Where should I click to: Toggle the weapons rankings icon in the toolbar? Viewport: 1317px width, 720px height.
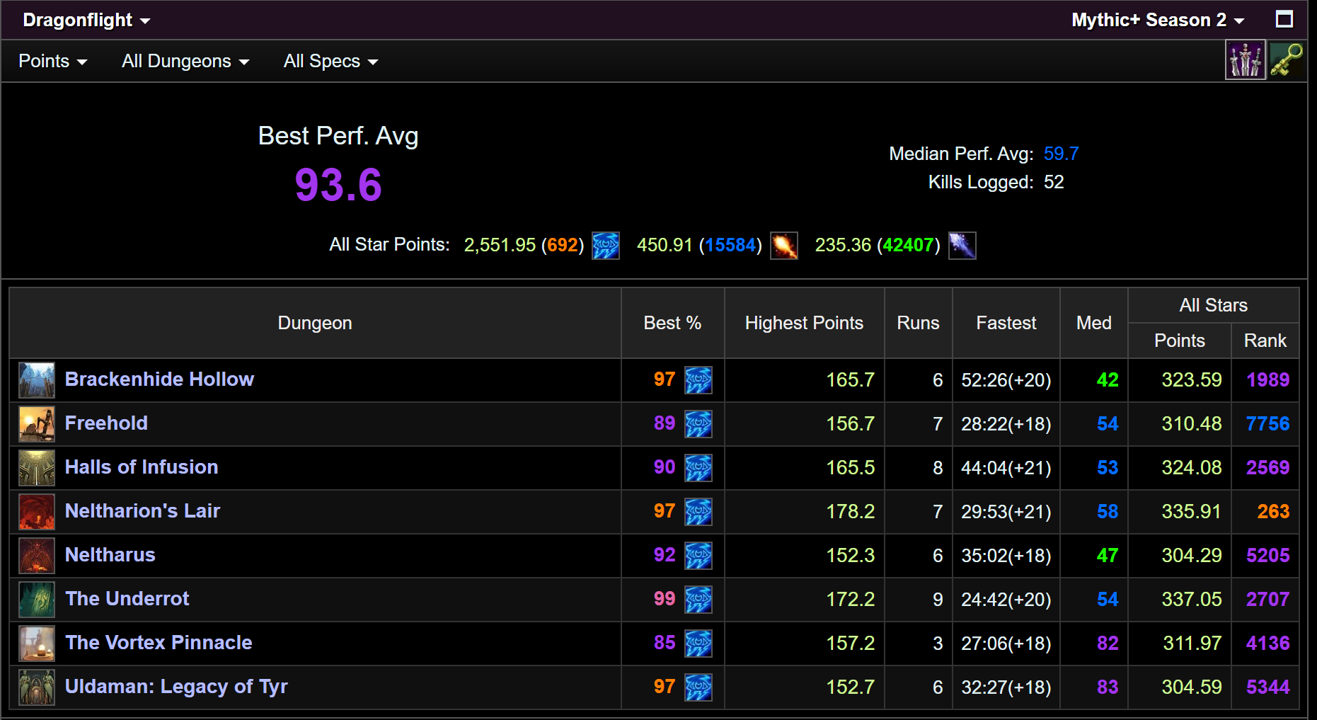(x=1245, y=59)
